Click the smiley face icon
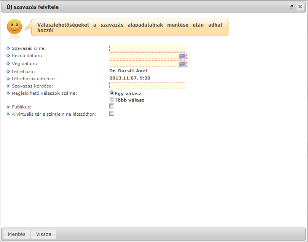 click(14, 27)
